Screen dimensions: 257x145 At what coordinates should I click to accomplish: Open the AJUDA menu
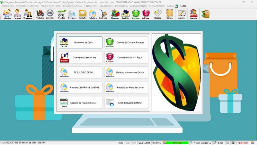[170, 6]
